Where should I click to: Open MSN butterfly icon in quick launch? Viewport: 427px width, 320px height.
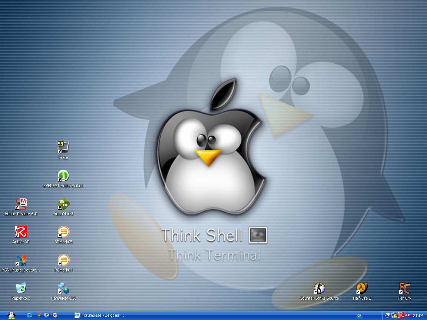[x=39, y=316]
